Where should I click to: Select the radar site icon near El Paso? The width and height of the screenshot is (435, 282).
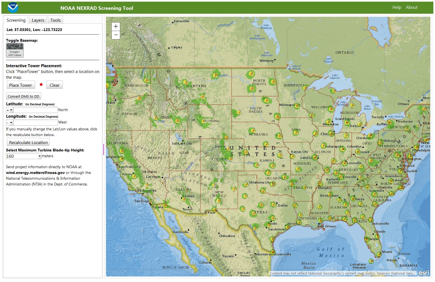[x=215, y=210]
